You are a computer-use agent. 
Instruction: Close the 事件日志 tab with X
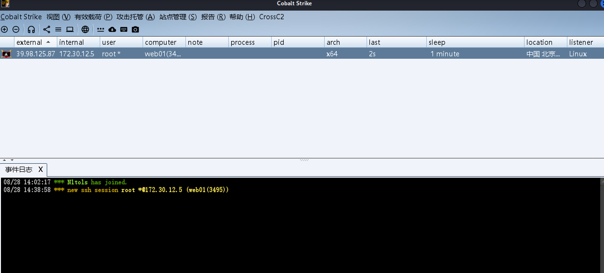40,169
